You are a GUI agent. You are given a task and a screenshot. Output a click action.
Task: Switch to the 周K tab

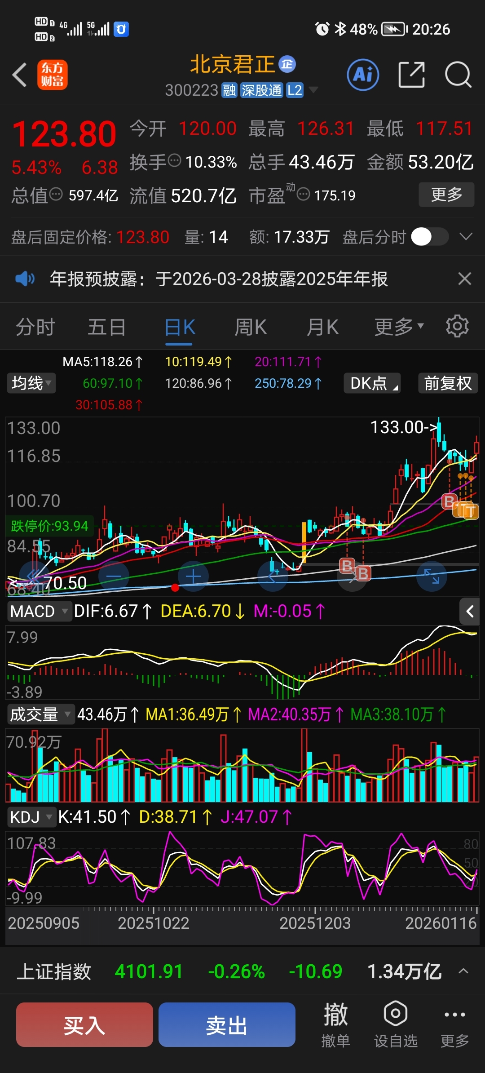[251, 327]
